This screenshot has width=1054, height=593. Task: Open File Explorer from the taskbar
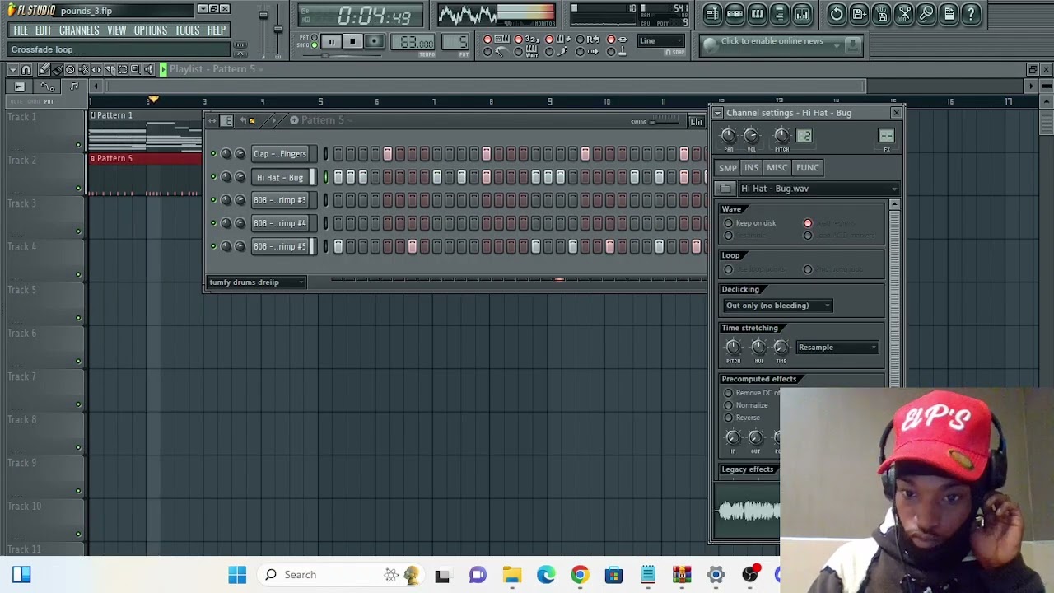[x=512, y=575]
